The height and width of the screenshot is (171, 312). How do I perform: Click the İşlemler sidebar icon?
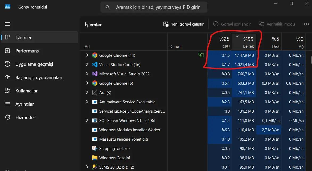pos(7,37)
